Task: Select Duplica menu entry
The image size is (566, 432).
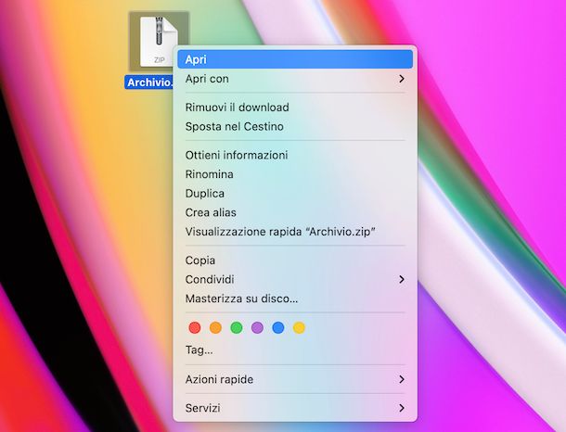Action: [295, 193]
